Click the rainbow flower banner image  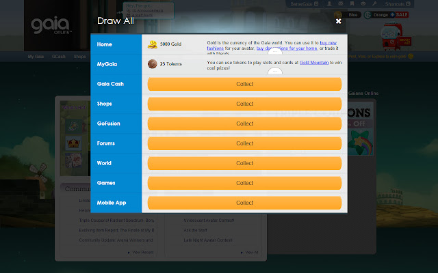(361, 143)
